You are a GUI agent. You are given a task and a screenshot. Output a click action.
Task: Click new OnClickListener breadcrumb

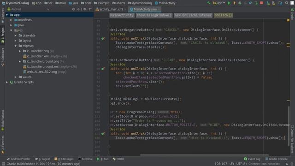193,15
